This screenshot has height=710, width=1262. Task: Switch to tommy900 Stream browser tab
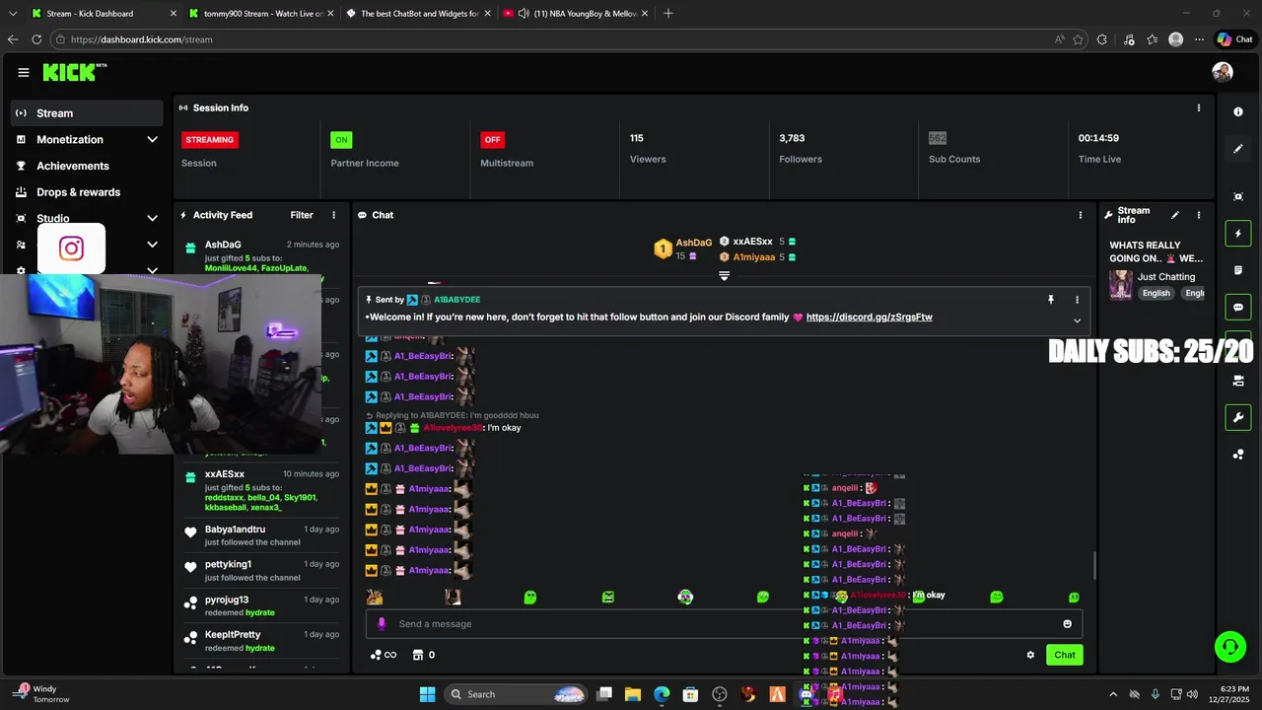click(262, 14)
